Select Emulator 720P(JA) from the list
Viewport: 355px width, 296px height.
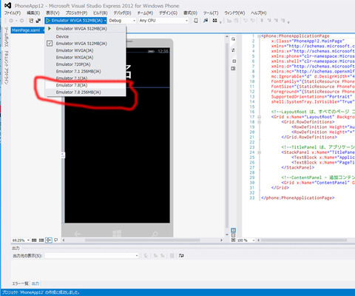point(85,64)
